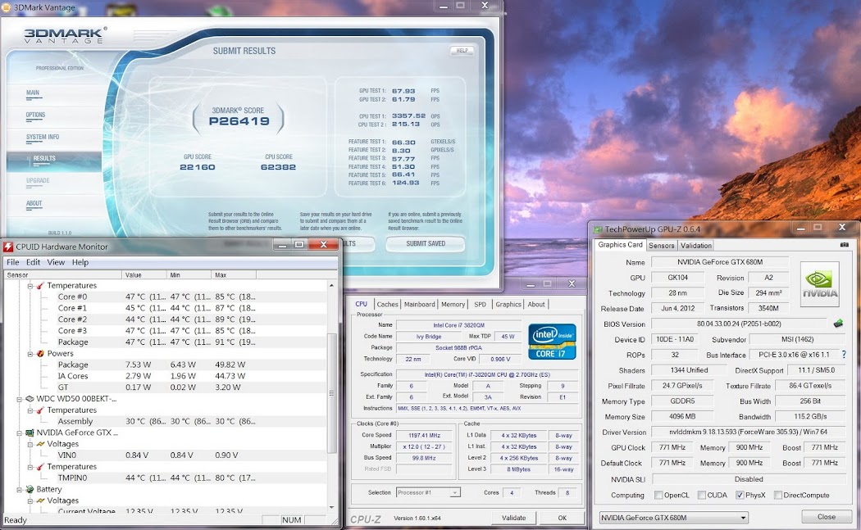Toggle the CUDA checkbox in GPU-Z

[701, 495]
